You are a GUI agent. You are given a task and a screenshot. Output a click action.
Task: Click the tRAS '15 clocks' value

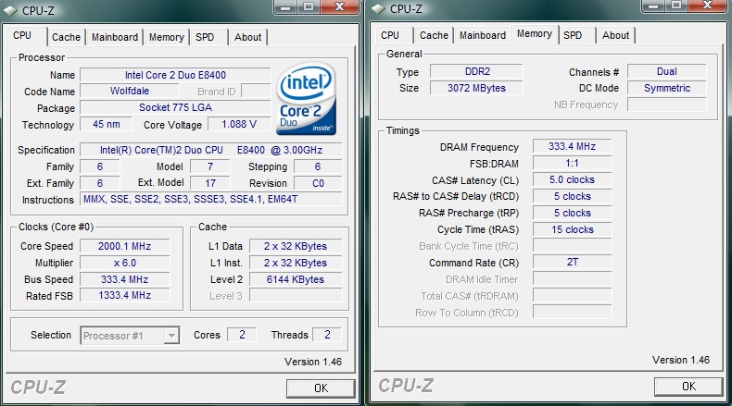573,229
